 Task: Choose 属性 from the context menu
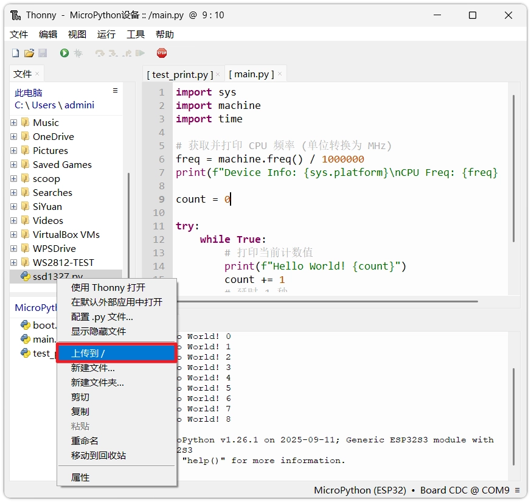tap(80, 478)
